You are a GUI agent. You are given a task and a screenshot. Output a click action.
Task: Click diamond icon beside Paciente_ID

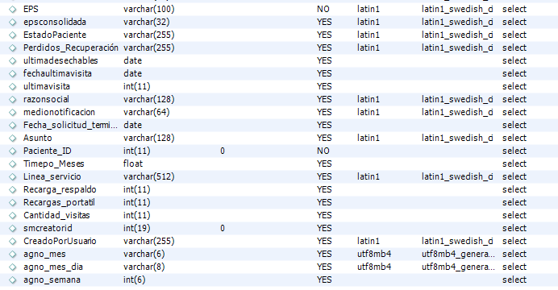13,151
